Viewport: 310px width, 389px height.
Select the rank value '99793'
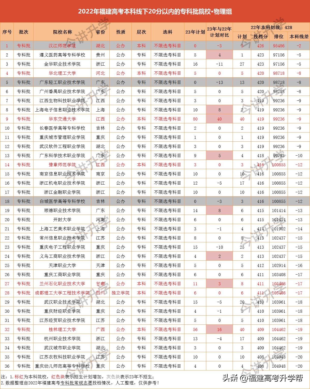pos(279,156)
